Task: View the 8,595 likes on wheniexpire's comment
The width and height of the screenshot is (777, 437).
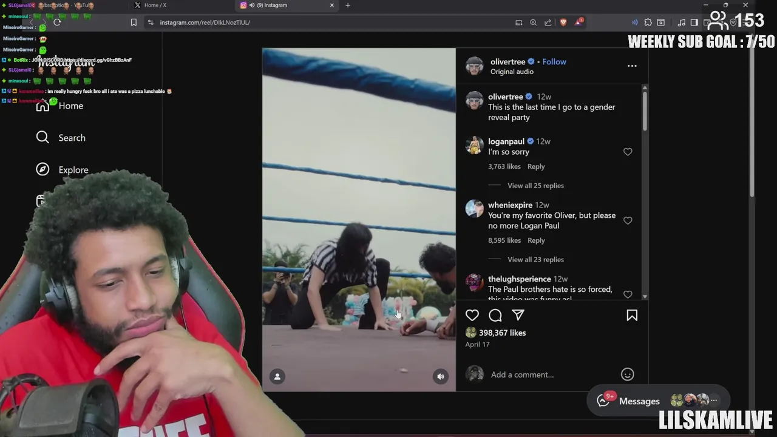Action: [504, 240]
